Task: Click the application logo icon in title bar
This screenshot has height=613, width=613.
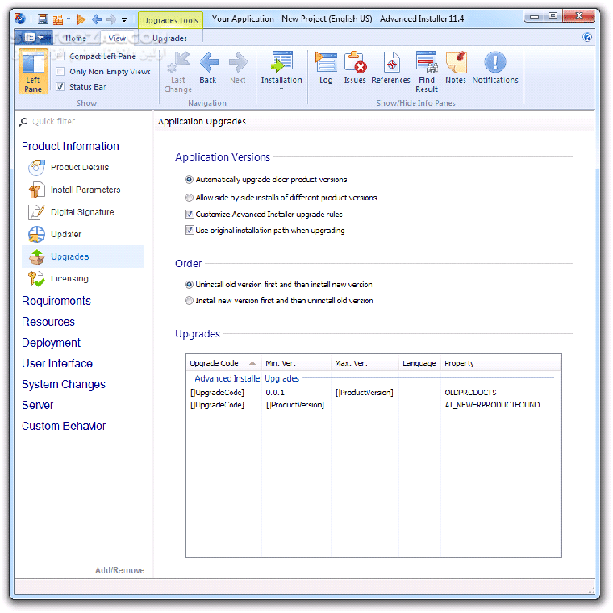Action: click(19, 19)
